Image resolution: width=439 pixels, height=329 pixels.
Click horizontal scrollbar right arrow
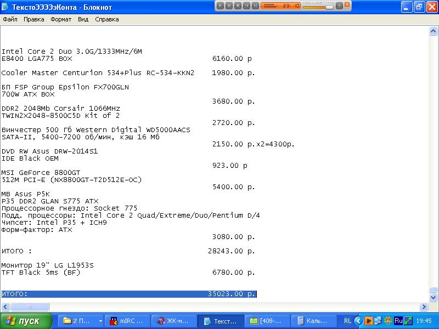tap(424, 307)
